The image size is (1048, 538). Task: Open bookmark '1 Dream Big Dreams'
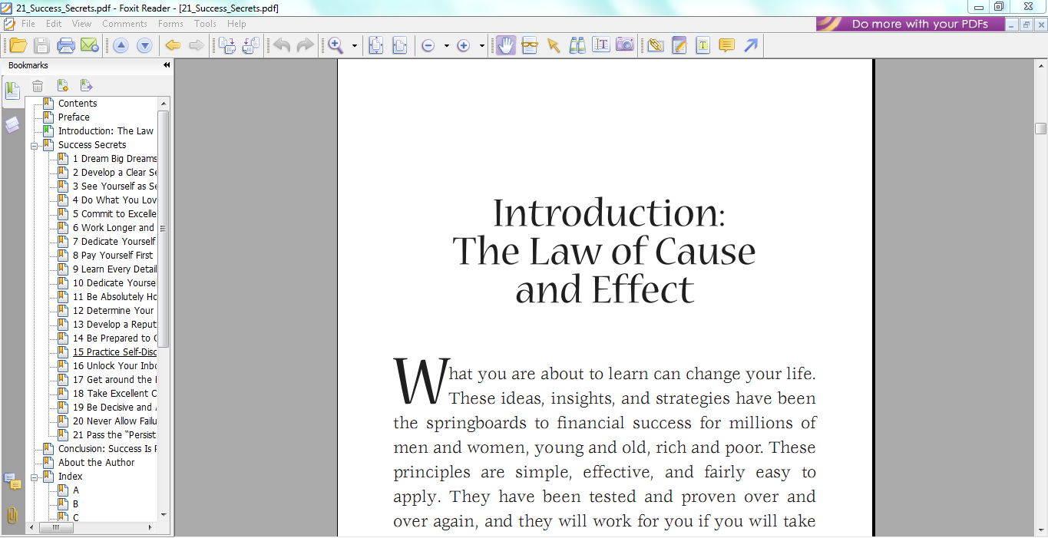point(114,159)
